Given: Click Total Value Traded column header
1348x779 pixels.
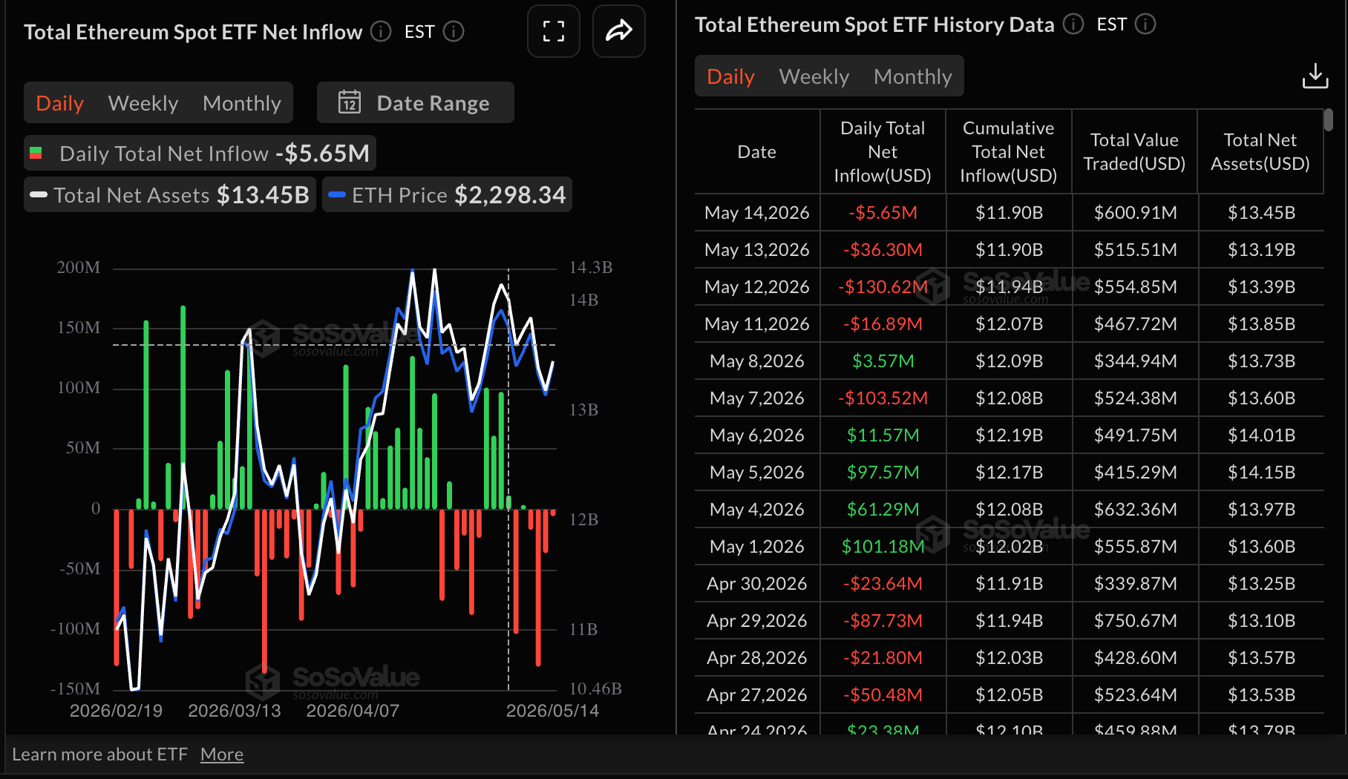Looking at the screenshot, I should 1134,152.
